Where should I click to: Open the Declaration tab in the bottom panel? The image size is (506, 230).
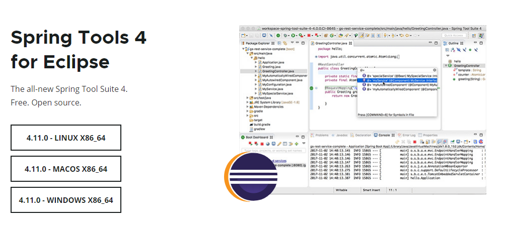click(x=360, y=135)
